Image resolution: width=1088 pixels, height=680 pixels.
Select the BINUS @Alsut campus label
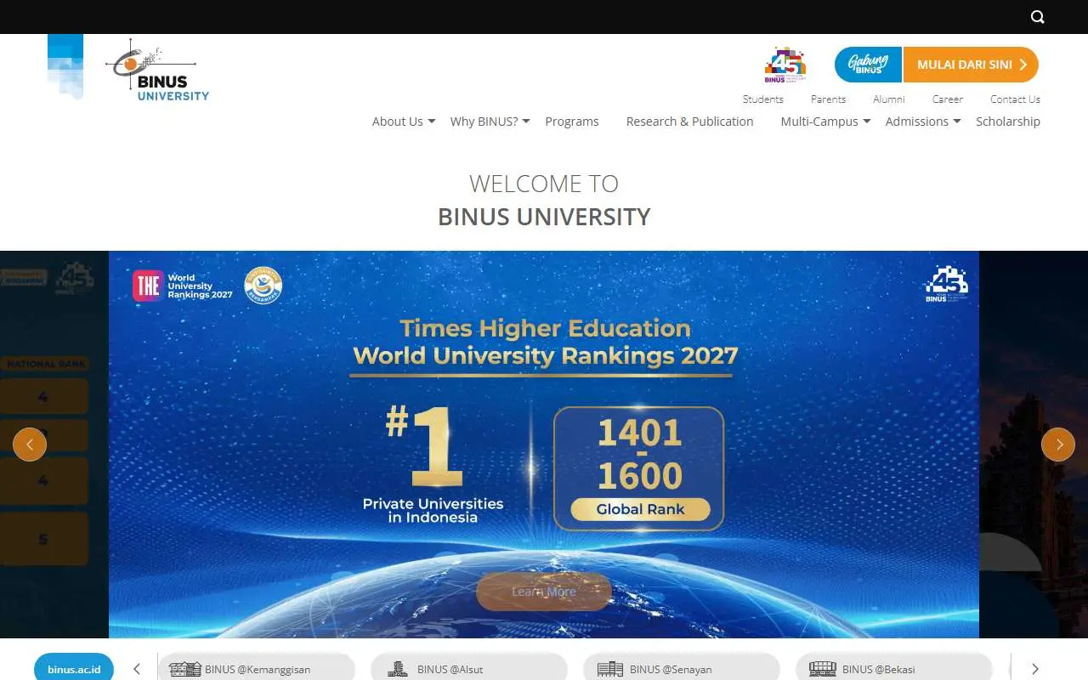[450, 669]
